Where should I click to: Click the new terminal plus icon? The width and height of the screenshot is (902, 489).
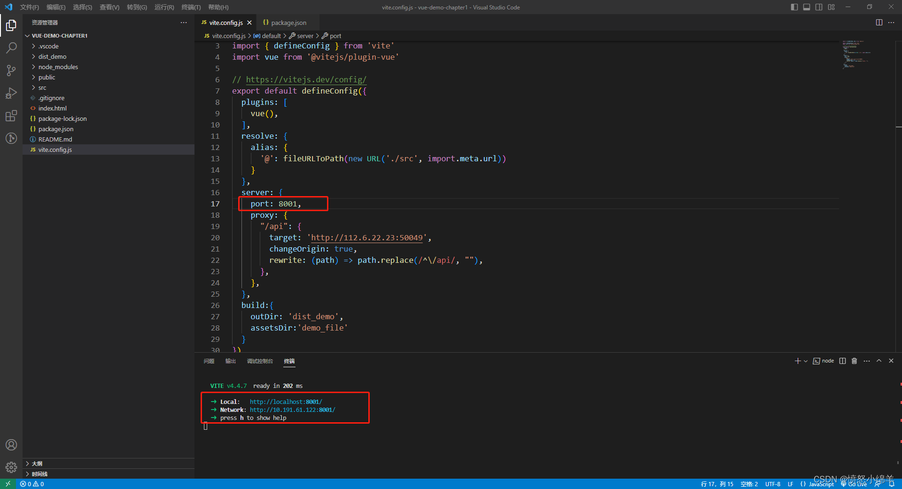tap(797, 361)
